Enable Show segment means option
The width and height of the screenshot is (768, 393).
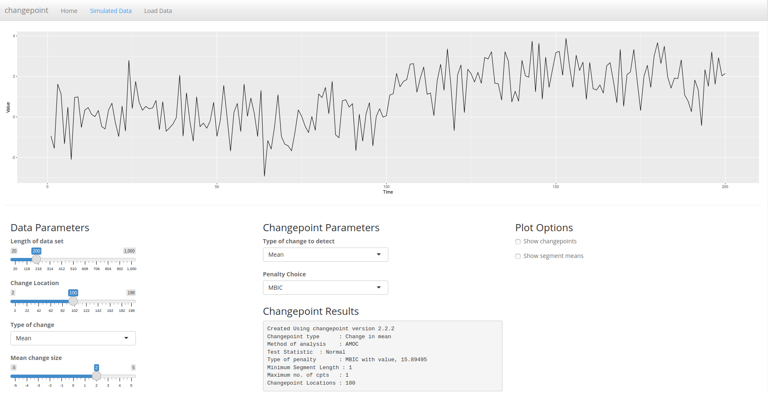(518, 256)
